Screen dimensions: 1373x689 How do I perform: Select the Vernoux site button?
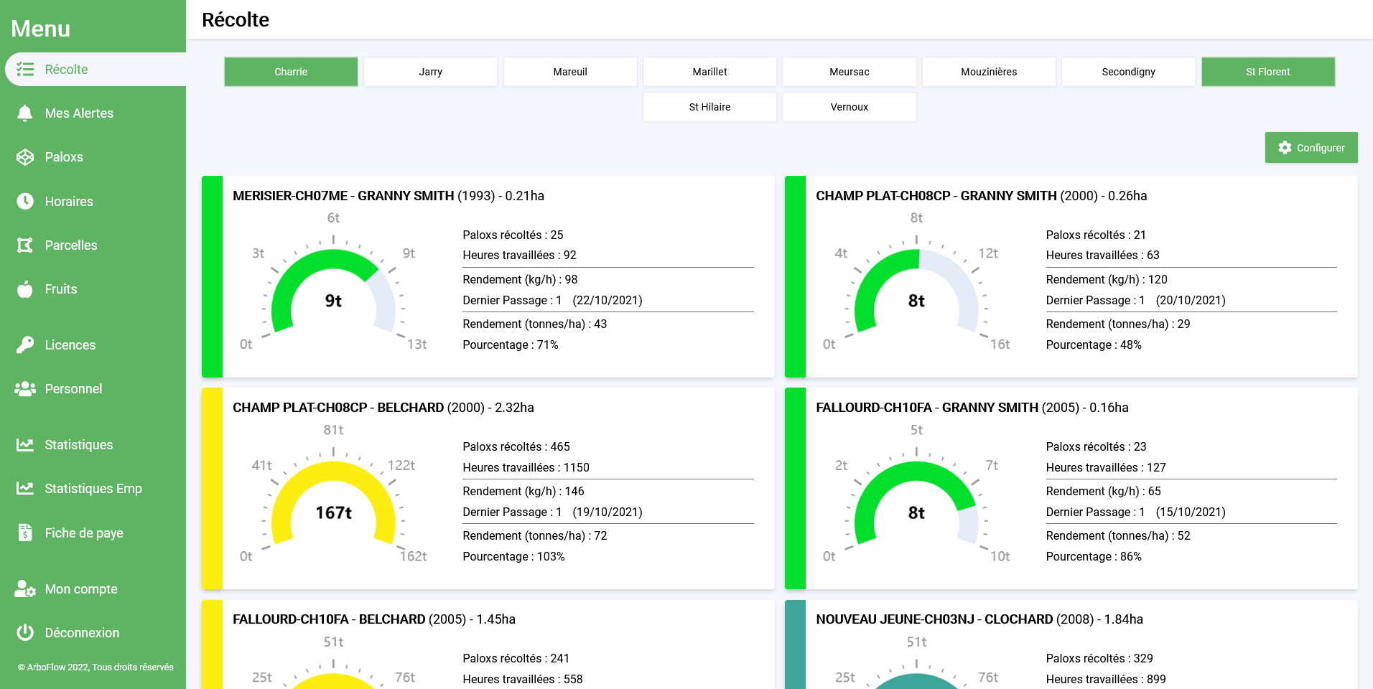click(850, 107)
